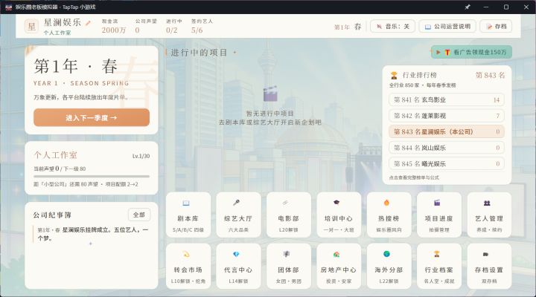The width and height of the screenshot is (536, 297).
Task: Select ranking row 第841名 玄鸟影业
Action: 447,100
